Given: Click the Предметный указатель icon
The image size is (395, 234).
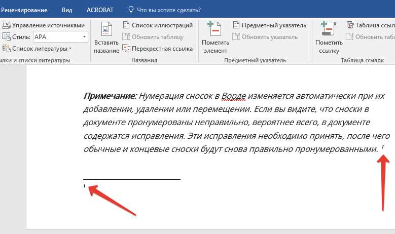Looking at the screenshot, I should [x=236, y=25].
